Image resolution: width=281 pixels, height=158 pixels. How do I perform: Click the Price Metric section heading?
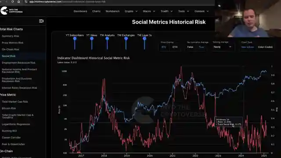click(x=8, y=95)
